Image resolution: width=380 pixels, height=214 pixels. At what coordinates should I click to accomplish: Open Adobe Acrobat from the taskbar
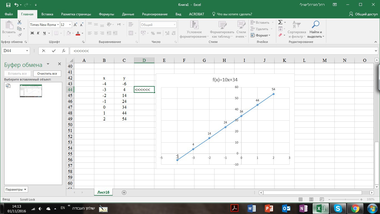pyautogui.click(x=235, y=208)
